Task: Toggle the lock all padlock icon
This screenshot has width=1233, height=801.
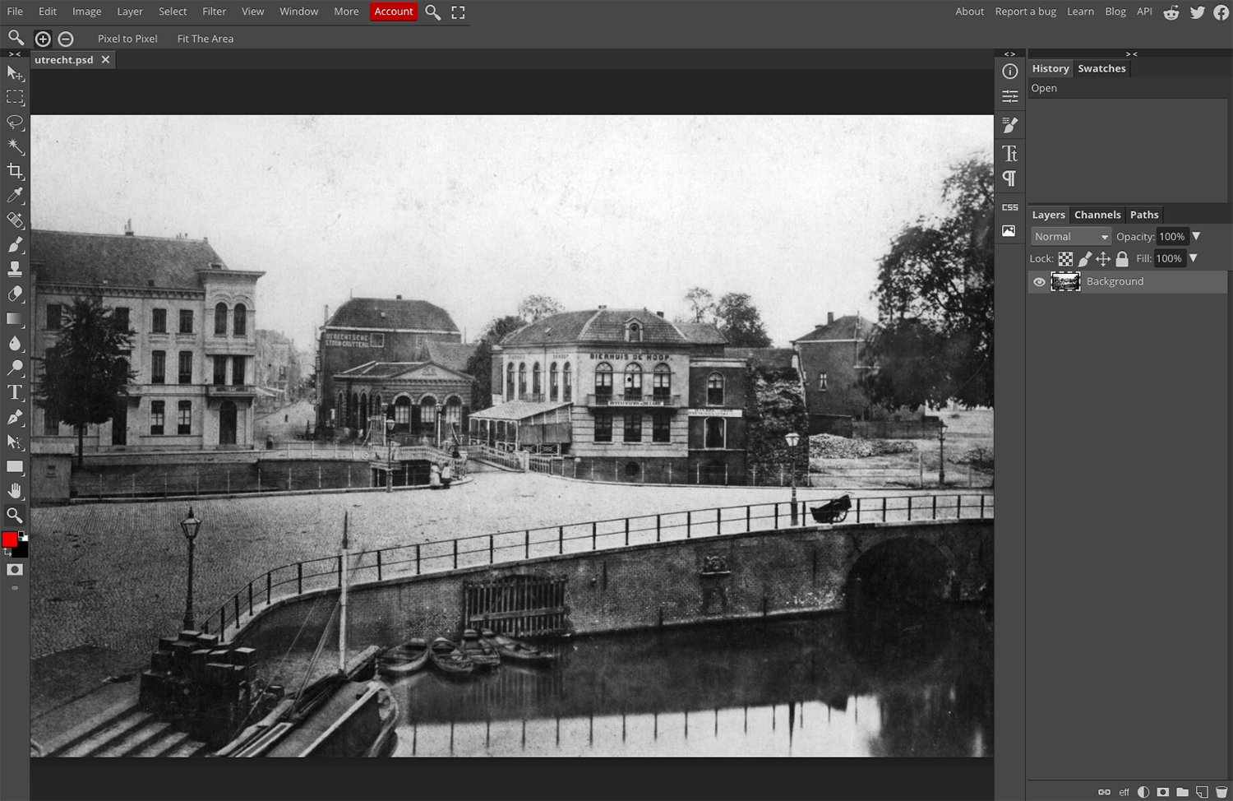Action: point(1122,259)
